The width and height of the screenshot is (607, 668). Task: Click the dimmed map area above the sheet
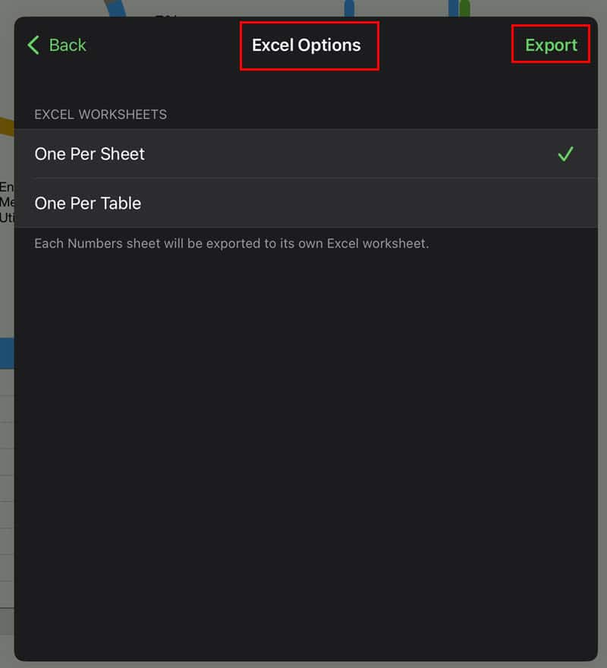[303, 8]
